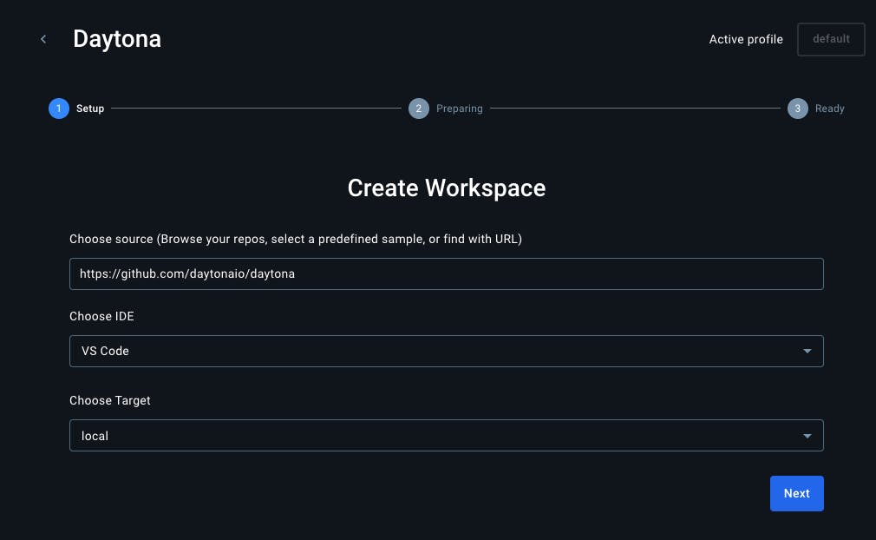Focus the repository source URL field
Viewport: 876px width, 540px height.
pos(447,274)
